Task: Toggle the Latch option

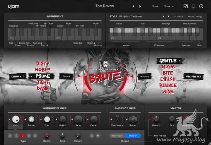Action: [x=179, y=17]
